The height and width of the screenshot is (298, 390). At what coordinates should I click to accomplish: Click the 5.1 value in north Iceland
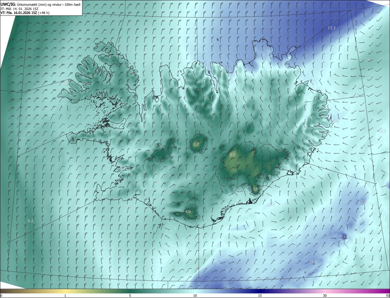tap(210, 98)
